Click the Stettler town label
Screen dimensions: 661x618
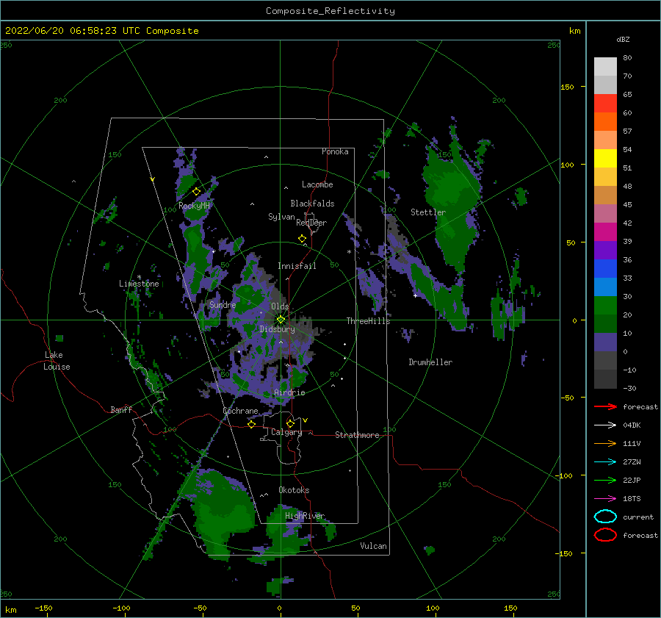(x=428, y=212)
